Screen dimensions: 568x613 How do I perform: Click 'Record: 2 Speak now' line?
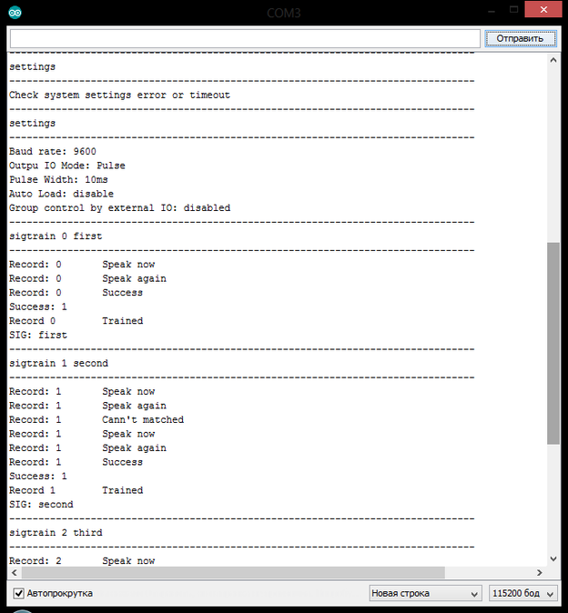pyautogui.click(x=82, y=560)
